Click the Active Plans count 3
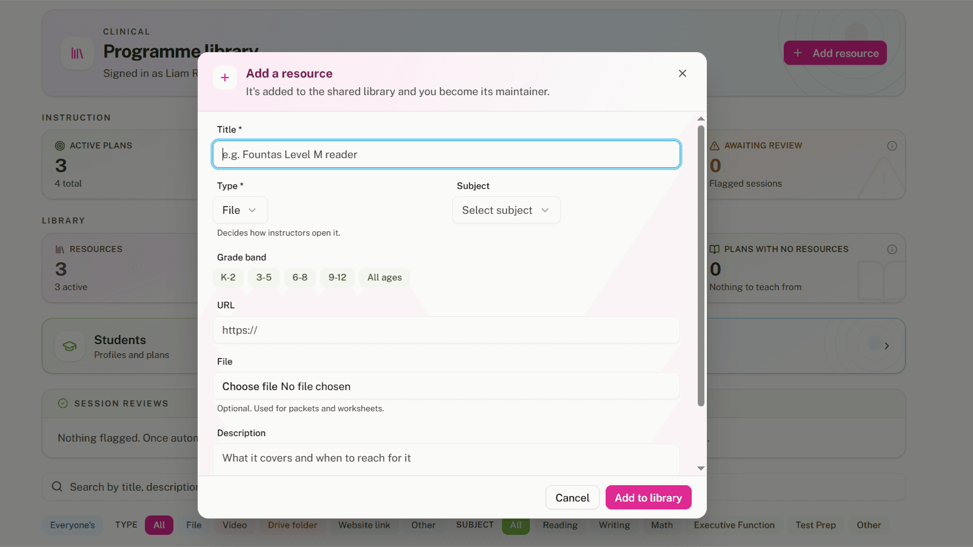This screenshot has width=973, height=547. pos(61,165)
